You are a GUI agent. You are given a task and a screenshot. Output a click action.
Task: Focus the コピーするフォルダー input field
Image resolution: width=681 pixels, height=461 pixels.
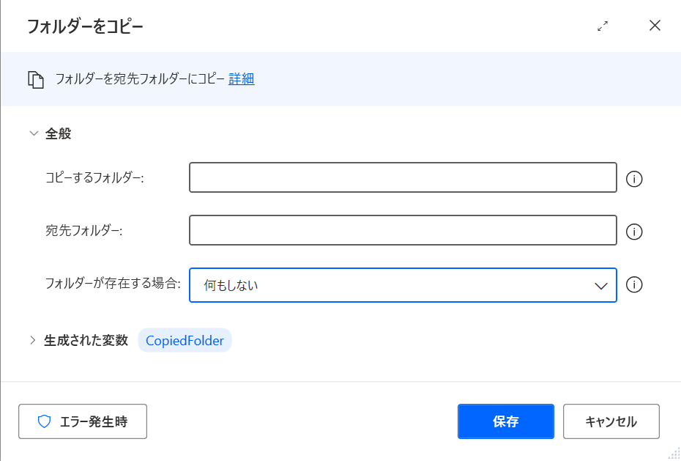403,177
